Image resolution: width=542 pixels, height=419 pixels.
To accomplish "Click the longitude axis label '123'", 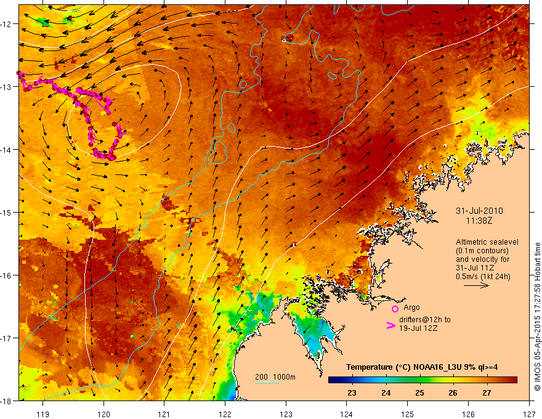I will [x=286, y=414].
